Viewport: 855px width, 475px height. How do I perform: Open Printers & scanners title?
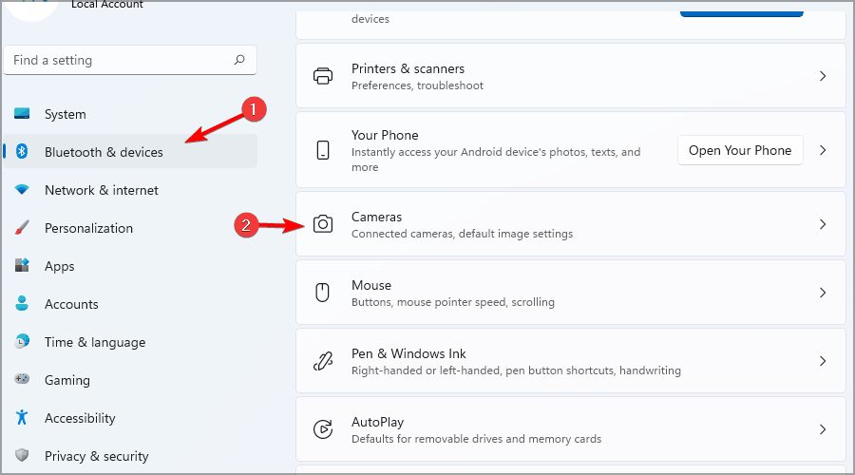click(408, 68)
